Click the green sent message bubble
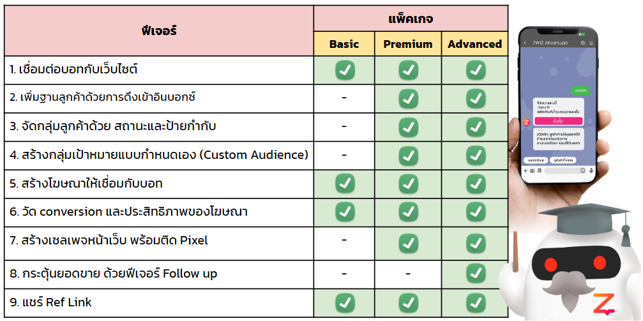643x321 pixels. (x=580, y=90)
